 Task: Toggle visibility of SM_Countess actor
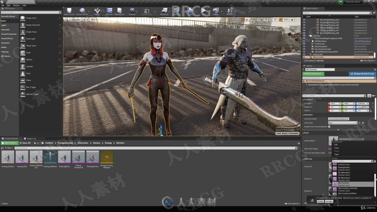pyautogui.click(x=304, y=57)
